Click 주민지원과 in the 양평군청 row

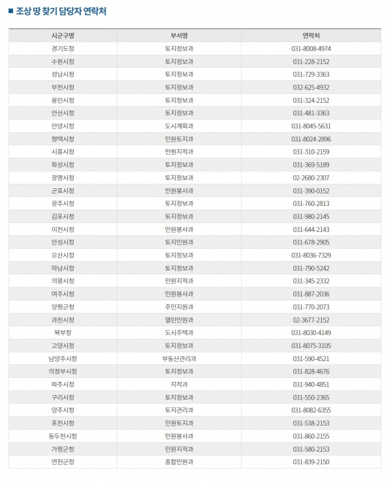pos(179,307)
